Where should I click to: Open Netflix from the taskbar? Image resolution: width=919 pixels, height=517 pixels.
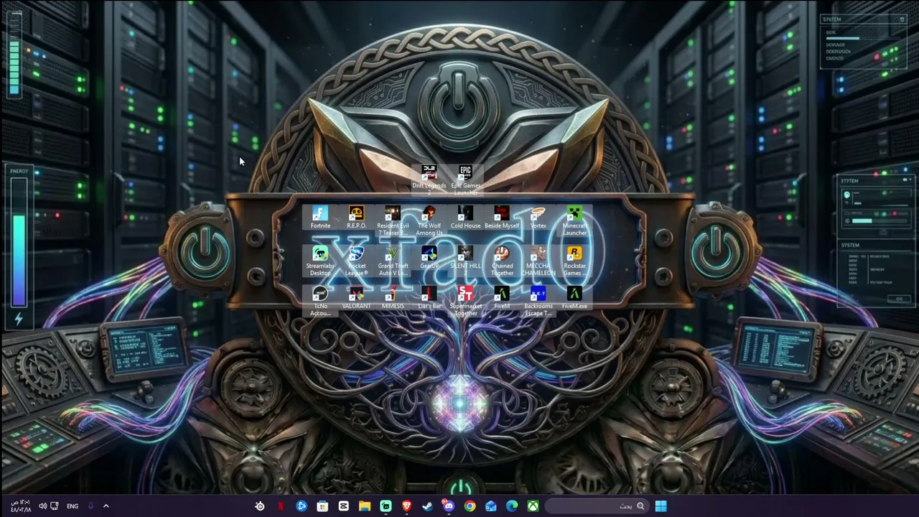281,506
